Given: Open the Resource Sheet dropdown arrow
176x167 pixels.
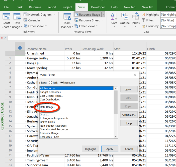Looking at the screenshot, I should [103, 20].
